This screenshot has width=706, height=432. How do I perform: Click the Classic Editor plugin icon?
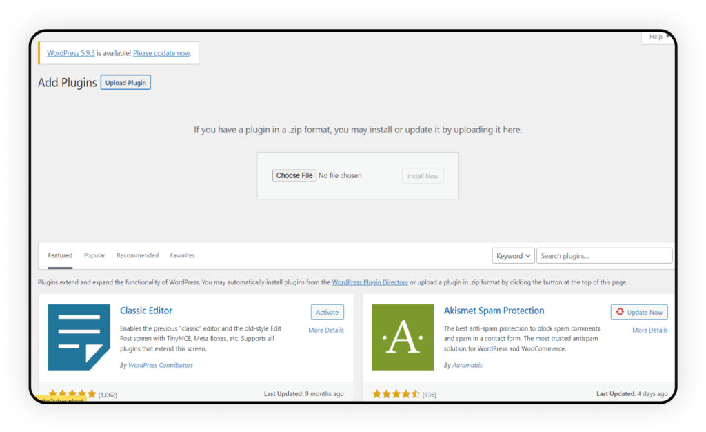[x=79, y=337]
